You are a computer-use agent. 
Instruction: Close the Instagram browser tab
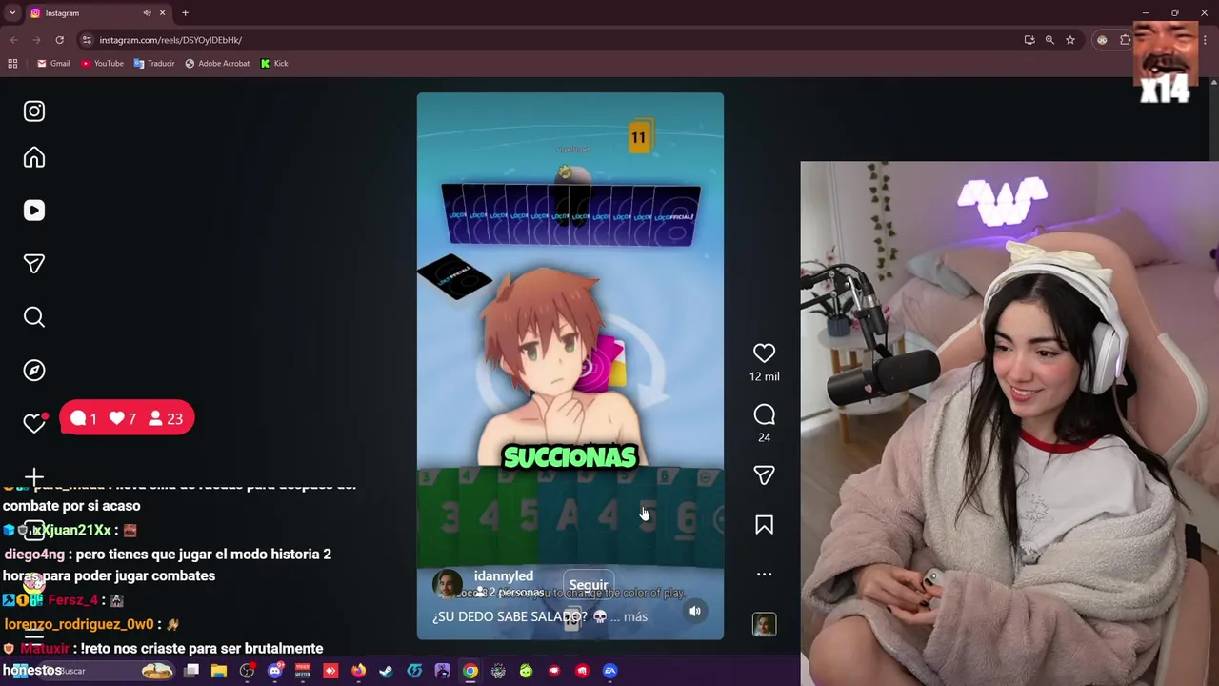(x=162, y=13)
